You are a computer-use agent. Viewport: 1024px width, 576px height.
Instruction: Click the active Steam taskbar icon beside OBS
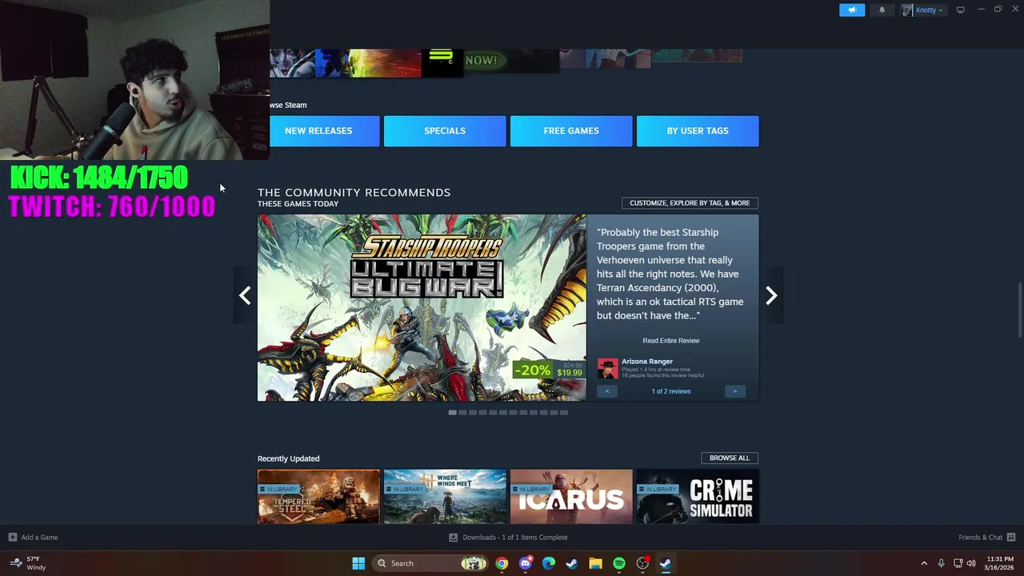coord(666,563)
